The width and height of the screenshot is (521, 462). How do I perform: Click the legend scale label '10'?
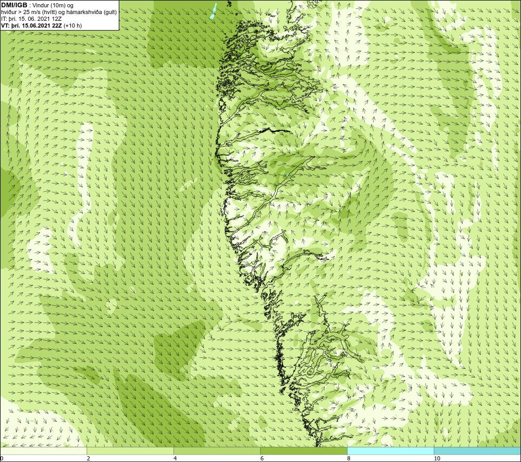click(437, 459)
